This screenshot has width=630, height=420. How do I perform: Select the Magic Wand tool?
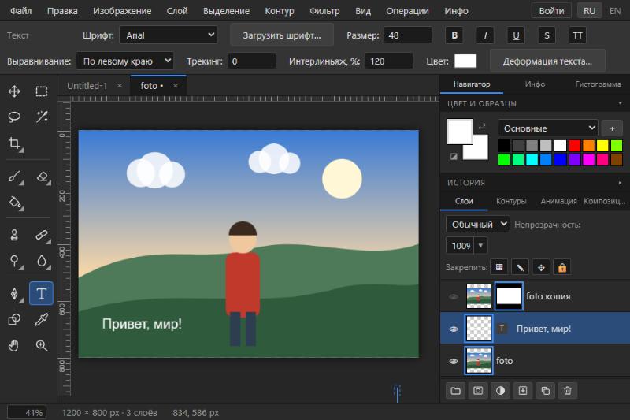[x=42, y=117]
